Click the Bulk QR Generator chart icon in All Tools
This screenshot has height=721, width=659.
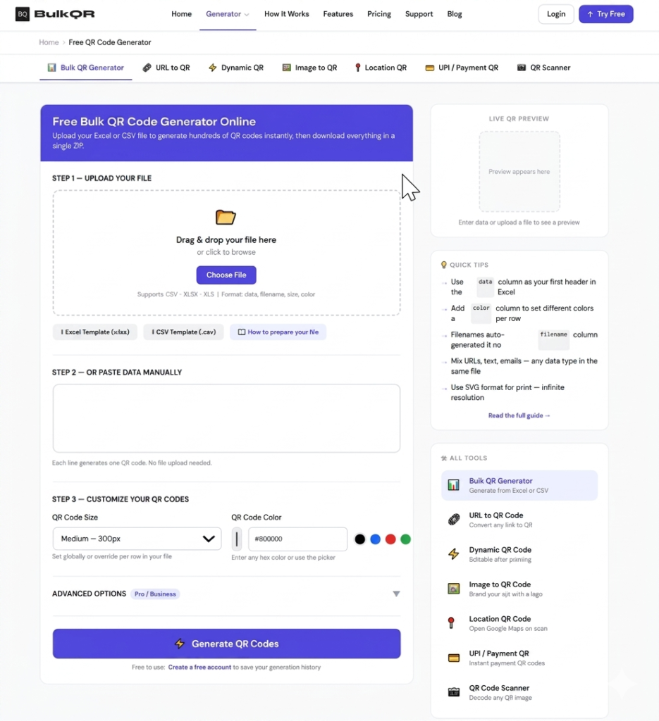(453, 485)
